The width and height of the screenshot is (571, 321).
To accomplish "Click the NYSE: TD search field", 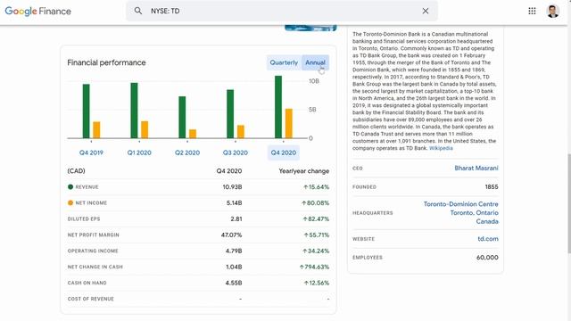I will 282,11.
